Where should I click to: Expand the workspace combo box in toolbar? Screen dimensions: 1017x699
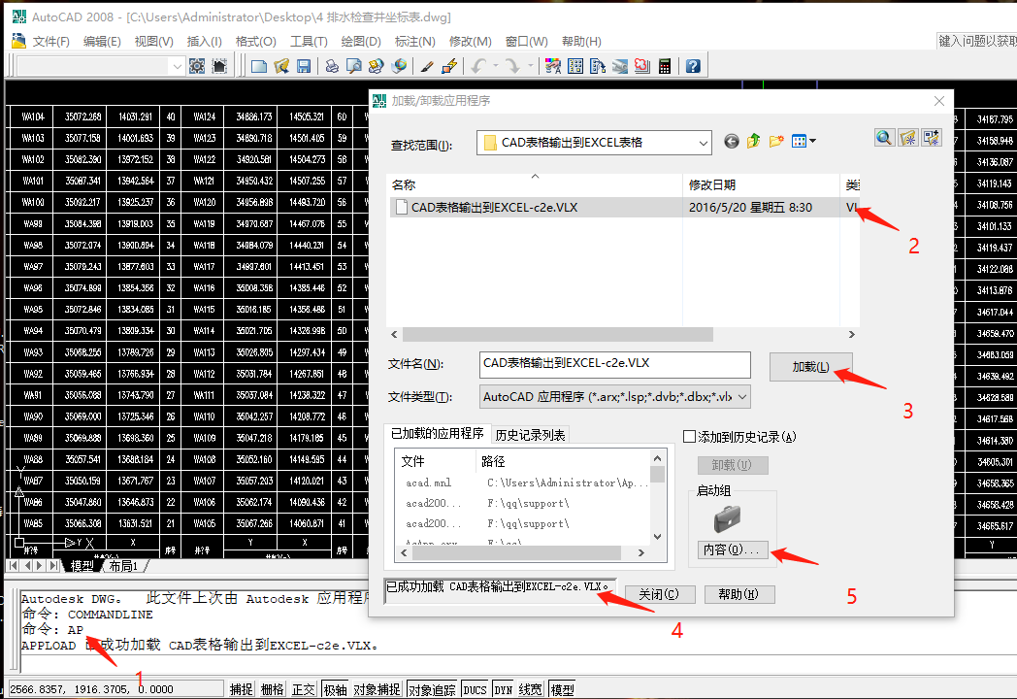click(177, 66)
